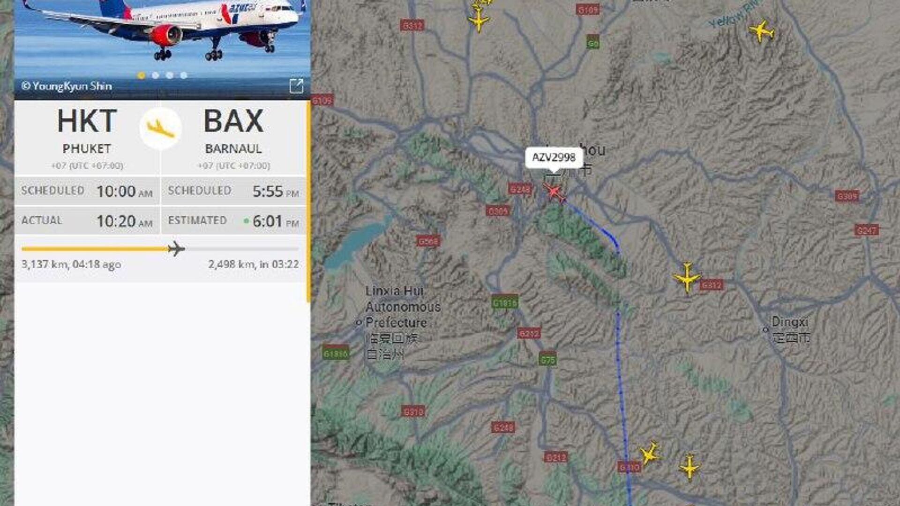Open aircraft photo in external window
Viewport: 900px width, 506px height.
tap(296, 86)
